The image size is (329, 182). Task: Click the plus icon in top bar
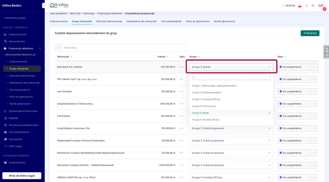point(313,6)
